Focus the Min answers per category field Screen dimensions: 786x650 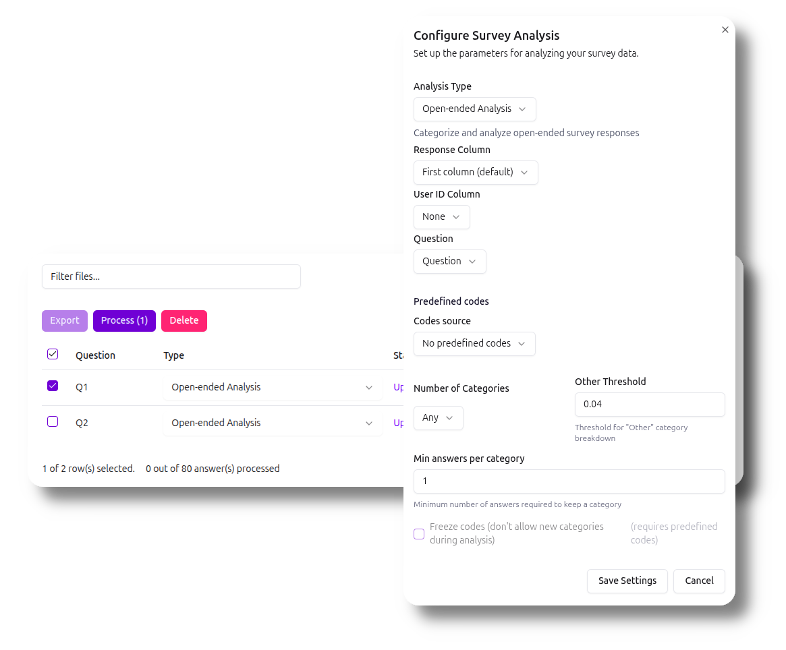point(569,481)
